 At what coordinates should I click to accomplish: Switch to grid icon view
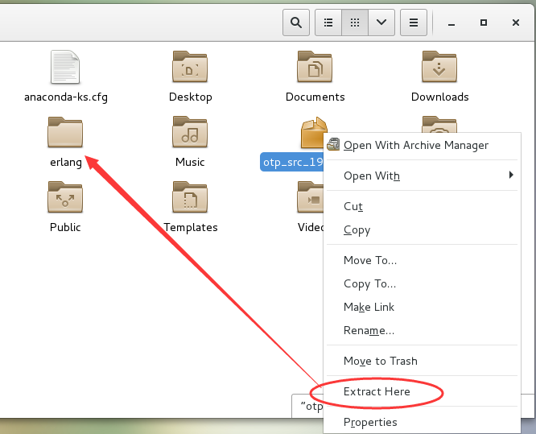coord(355,23)
